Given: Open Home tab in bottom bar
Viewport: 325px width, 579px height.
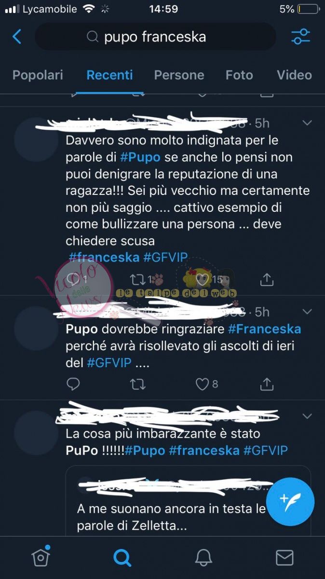Looking at the screenshot, I should [41, 557].
